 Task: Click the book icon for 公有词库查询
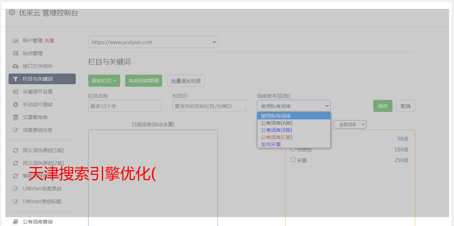(15, 222)
